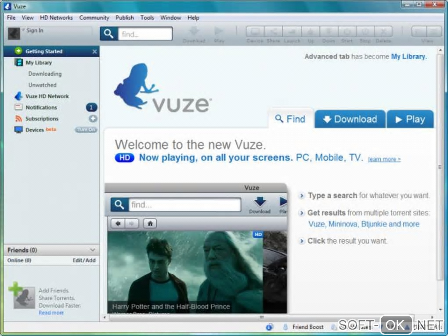Click the Device toolbar icon
Viewport: 448px width, 336px height.
click(x=255, y=32)
